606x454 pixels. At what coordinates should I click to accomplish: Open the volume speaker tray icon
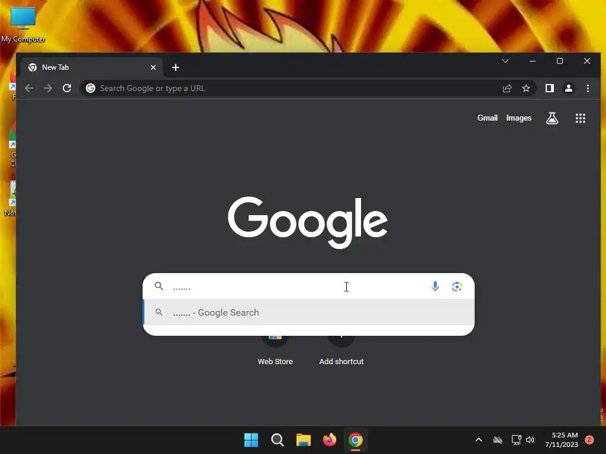(530, 440)
